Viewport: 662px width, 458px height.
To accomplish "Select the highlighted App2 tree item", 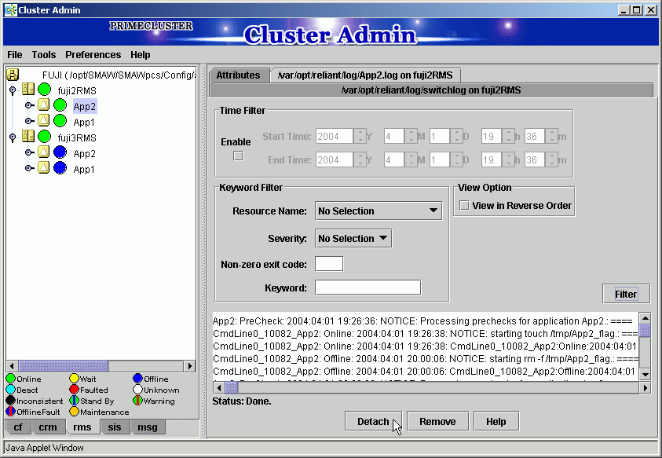I will click(x=85, y=106).
